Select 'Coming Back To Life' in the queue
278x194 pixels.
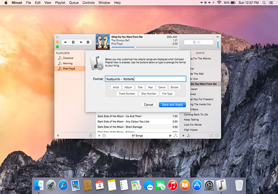pyautogui.click(x=200, y=115)
